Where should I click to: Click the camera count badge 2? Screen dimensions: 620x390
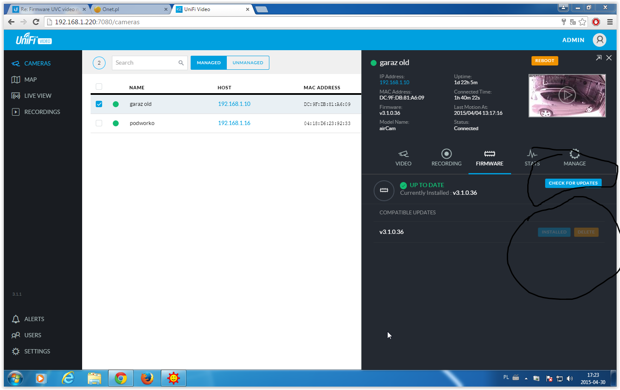pyautogui.click(x=99, y=63)
